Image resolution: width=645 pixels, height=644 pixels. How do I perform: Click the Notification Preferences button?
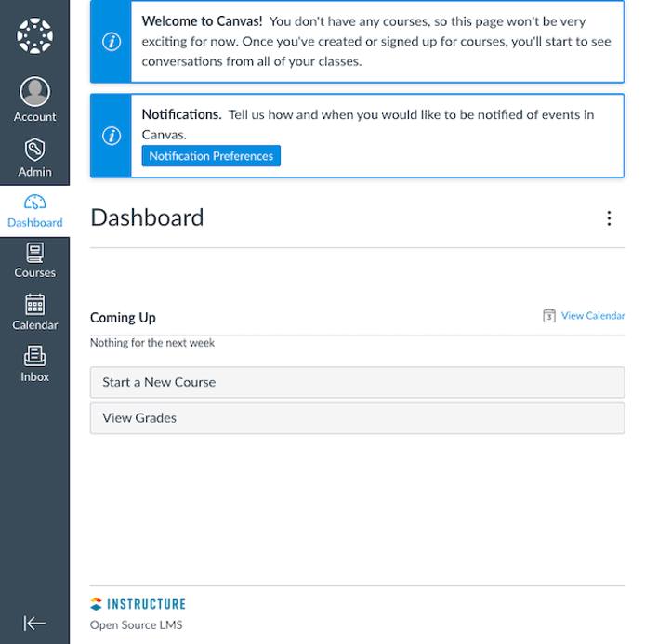point(211,156)
